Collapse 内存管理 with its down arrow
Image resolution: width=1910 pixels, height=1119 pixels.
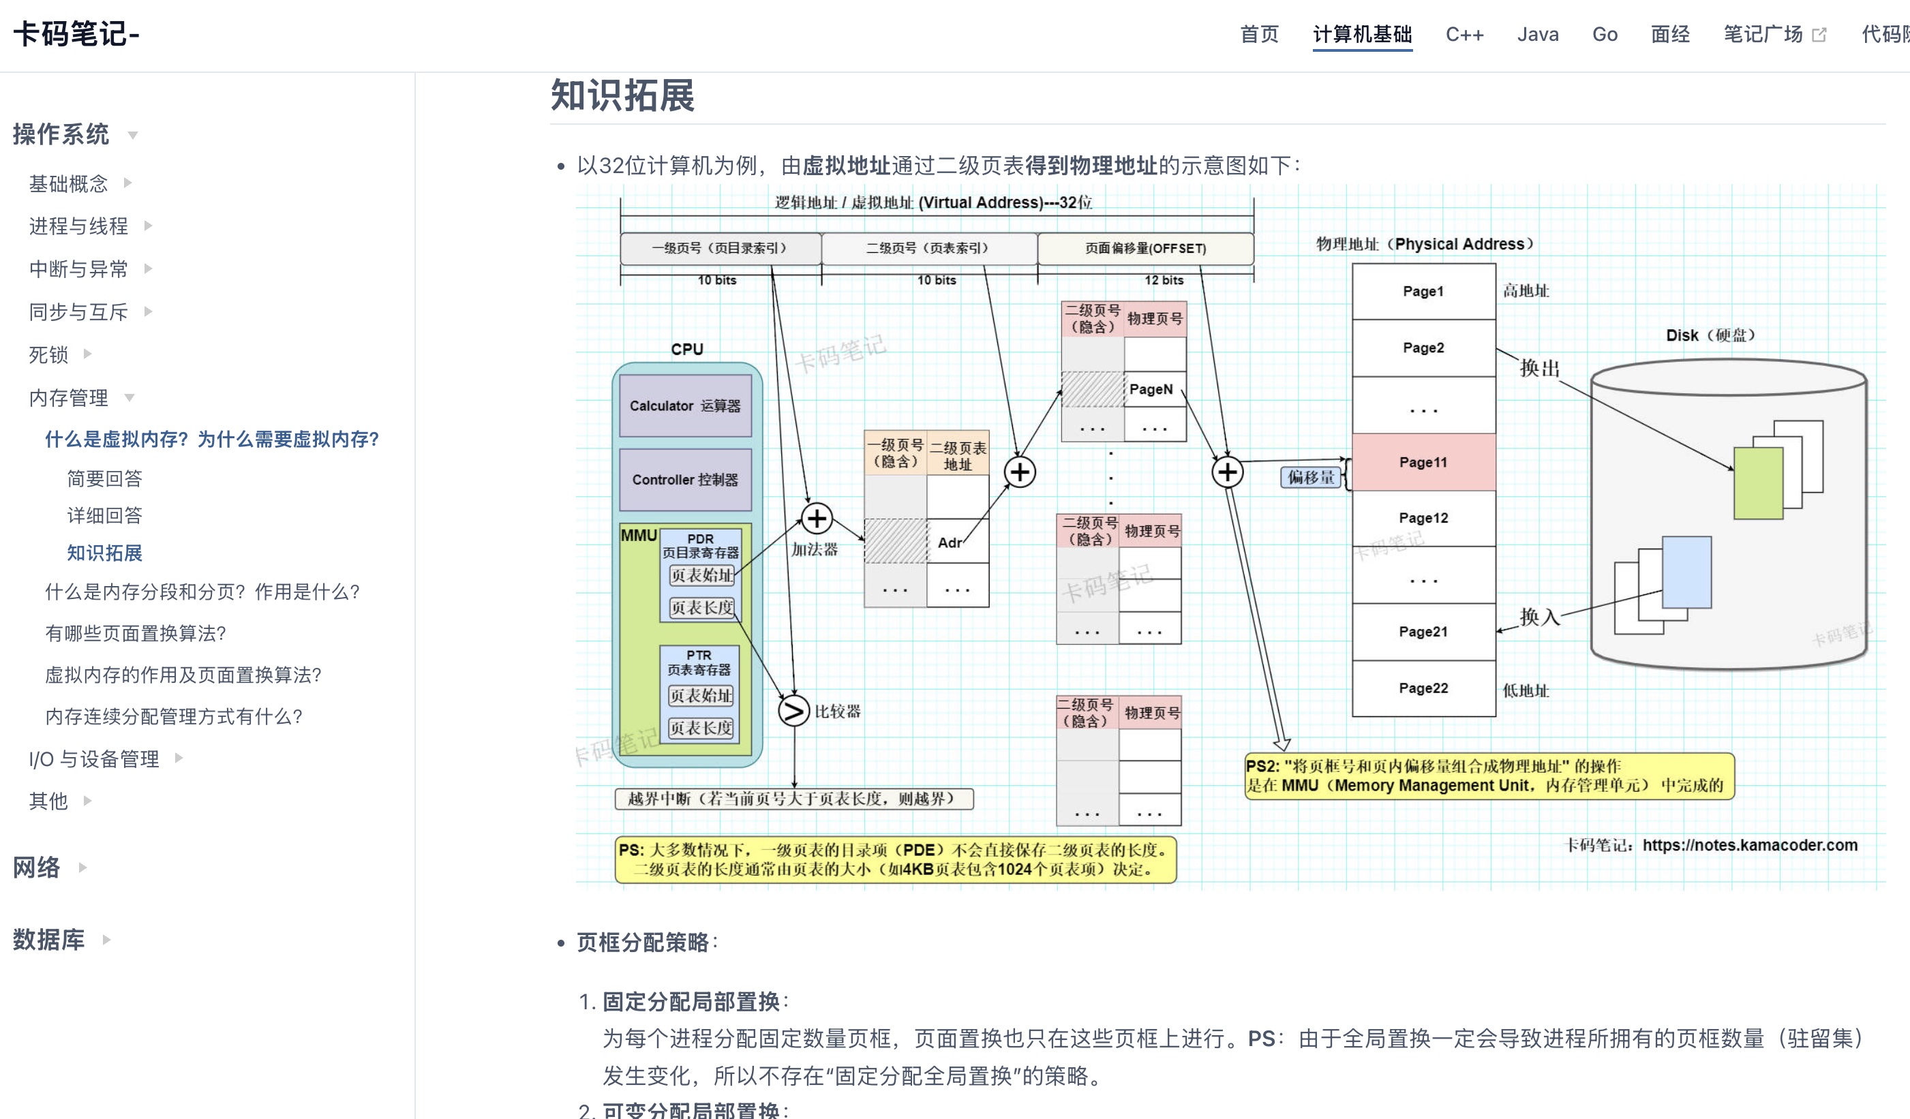tap(129, 398)
